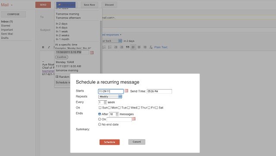Insert a numbered list

pyautogui.click(x=104, y=47)
